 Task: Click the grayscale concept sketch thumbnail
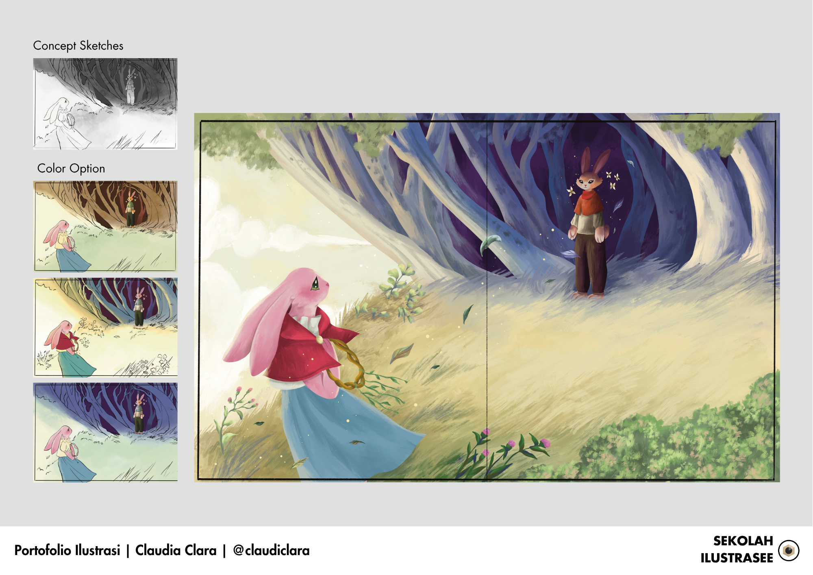pos(105,104)
